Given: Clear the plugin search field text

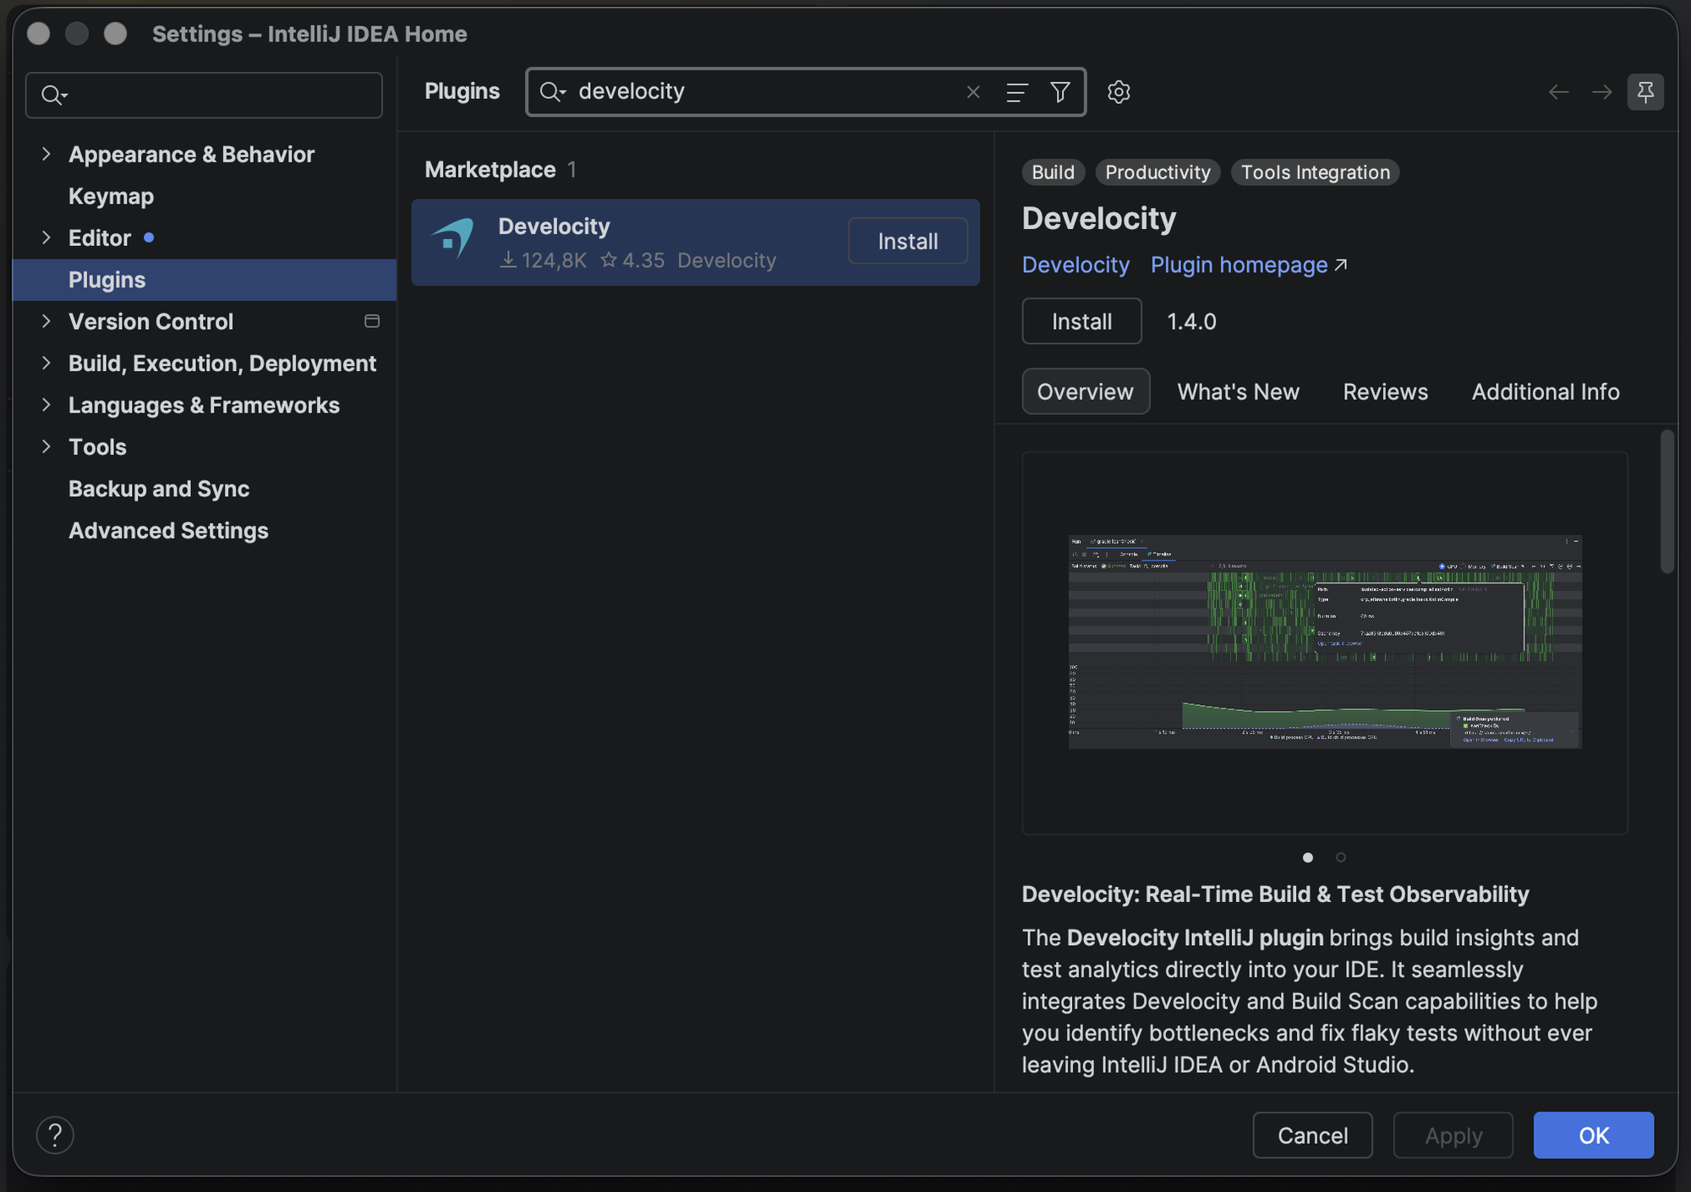Looking at the screenshot, I should pos(973,91).
